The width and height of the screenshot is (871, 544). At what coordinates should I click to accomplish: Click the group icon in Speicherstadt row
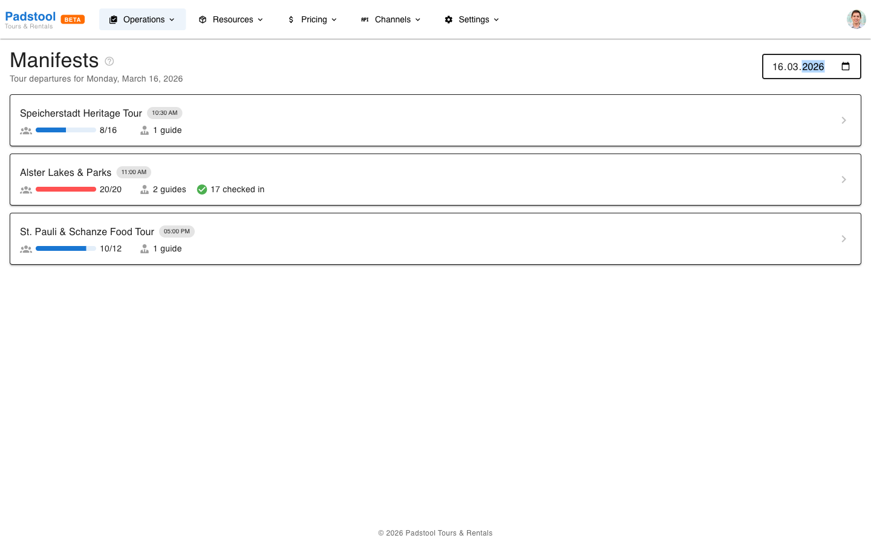(x=26, y=130)
